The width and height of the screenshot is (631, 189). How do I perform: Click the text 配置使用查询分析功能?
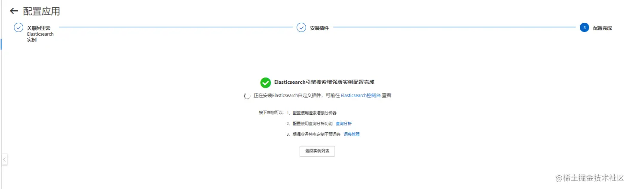click(x=312, y=124)
